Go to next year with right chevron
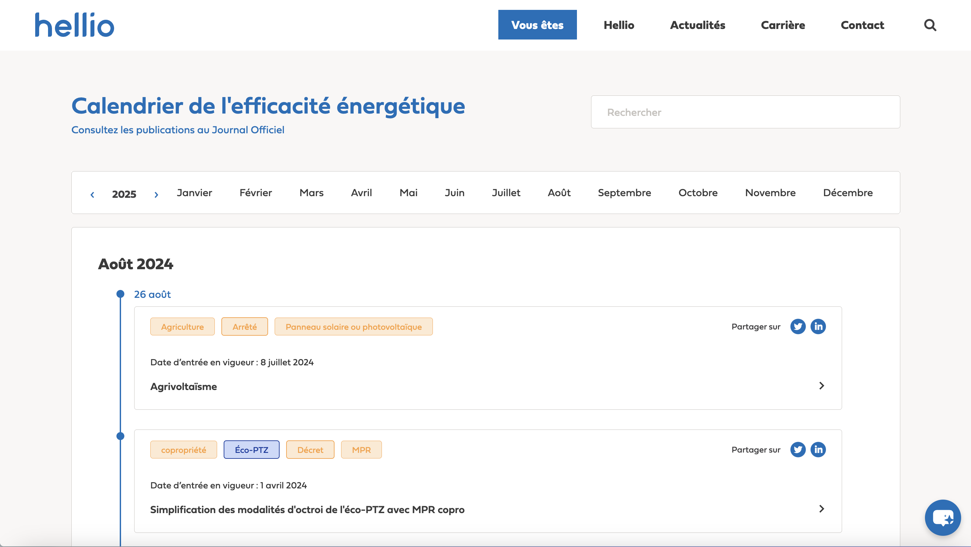Viewport: 971px width, 547px height. [156, 194]
